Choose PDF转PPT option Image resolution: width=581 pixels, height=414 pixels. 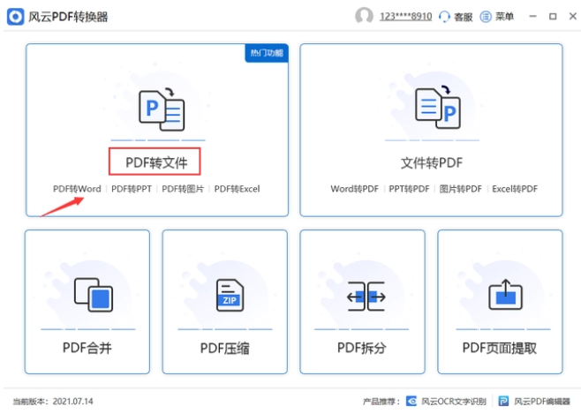(x=132, y=189)
